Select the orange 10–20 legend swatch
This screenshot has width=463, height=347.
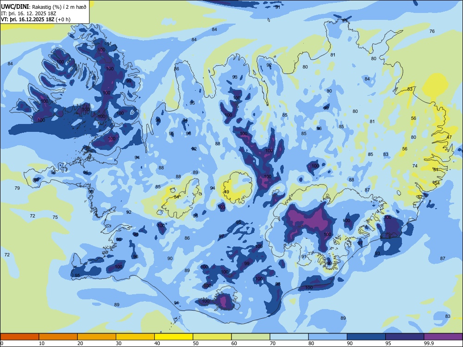(58, 337)
